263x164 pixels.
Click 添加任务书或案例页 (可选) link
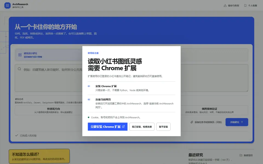206,122
